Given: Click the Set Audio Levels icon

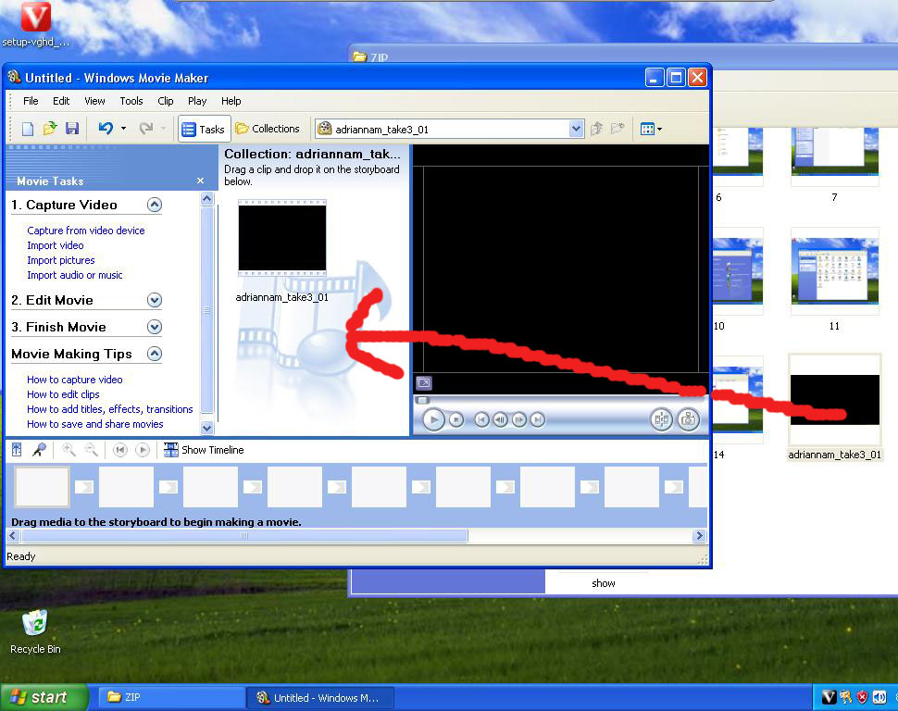Looking at the screenshot, I should [17, 450].
